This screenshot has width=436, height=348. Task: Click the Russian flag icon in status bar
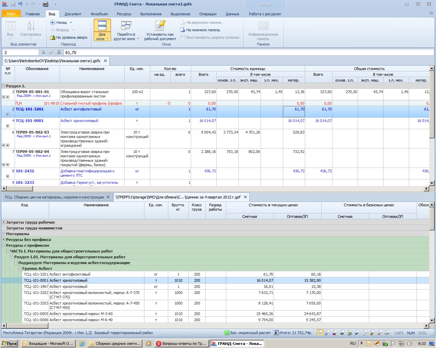335,333
